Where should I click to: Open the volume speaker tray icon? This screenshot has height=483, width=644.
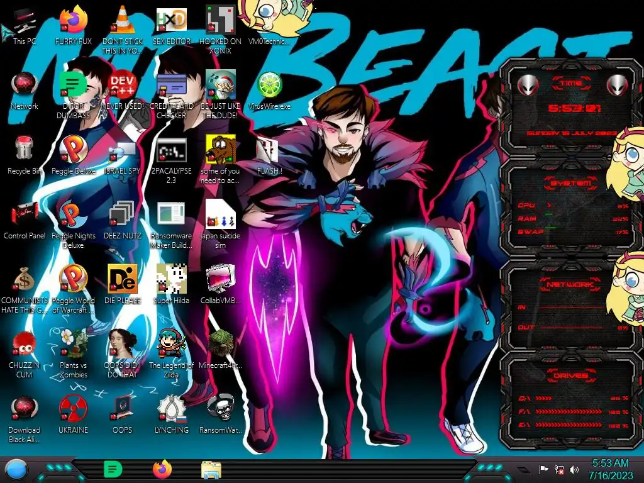[574, 469]
